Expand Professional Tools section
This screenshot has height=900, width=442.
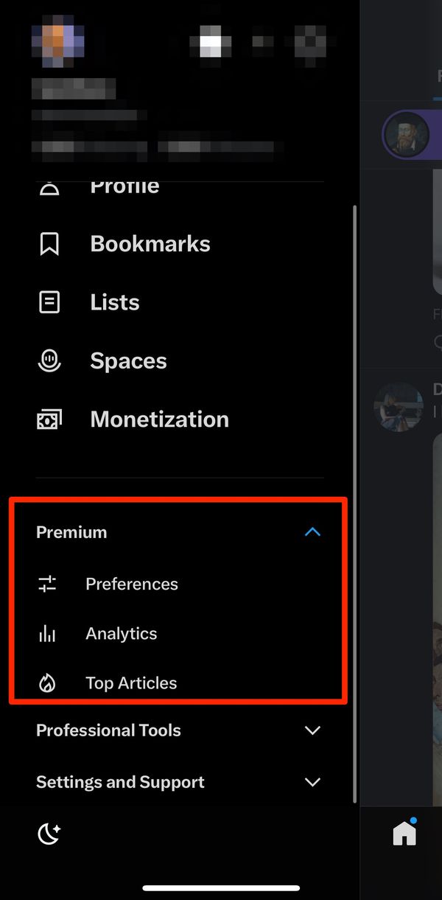[312, 730]
